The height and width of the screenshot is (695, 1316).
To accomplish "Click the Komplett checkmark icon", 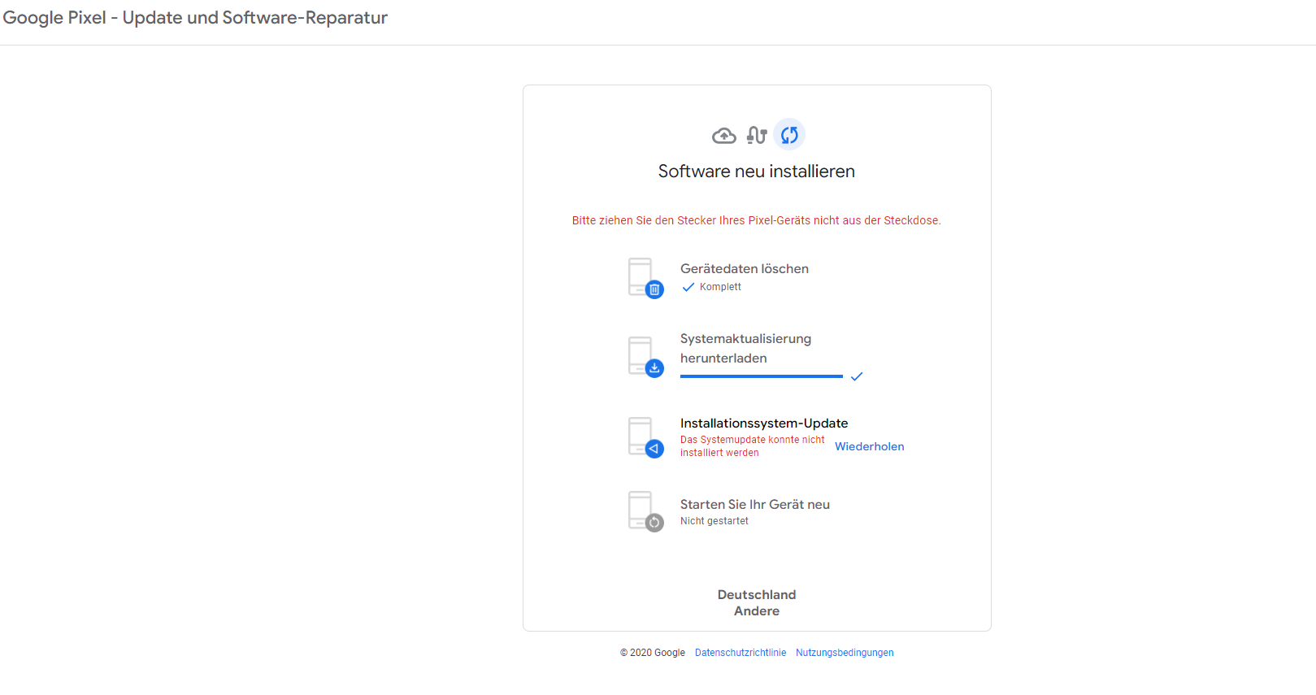I will coord(688,287).
